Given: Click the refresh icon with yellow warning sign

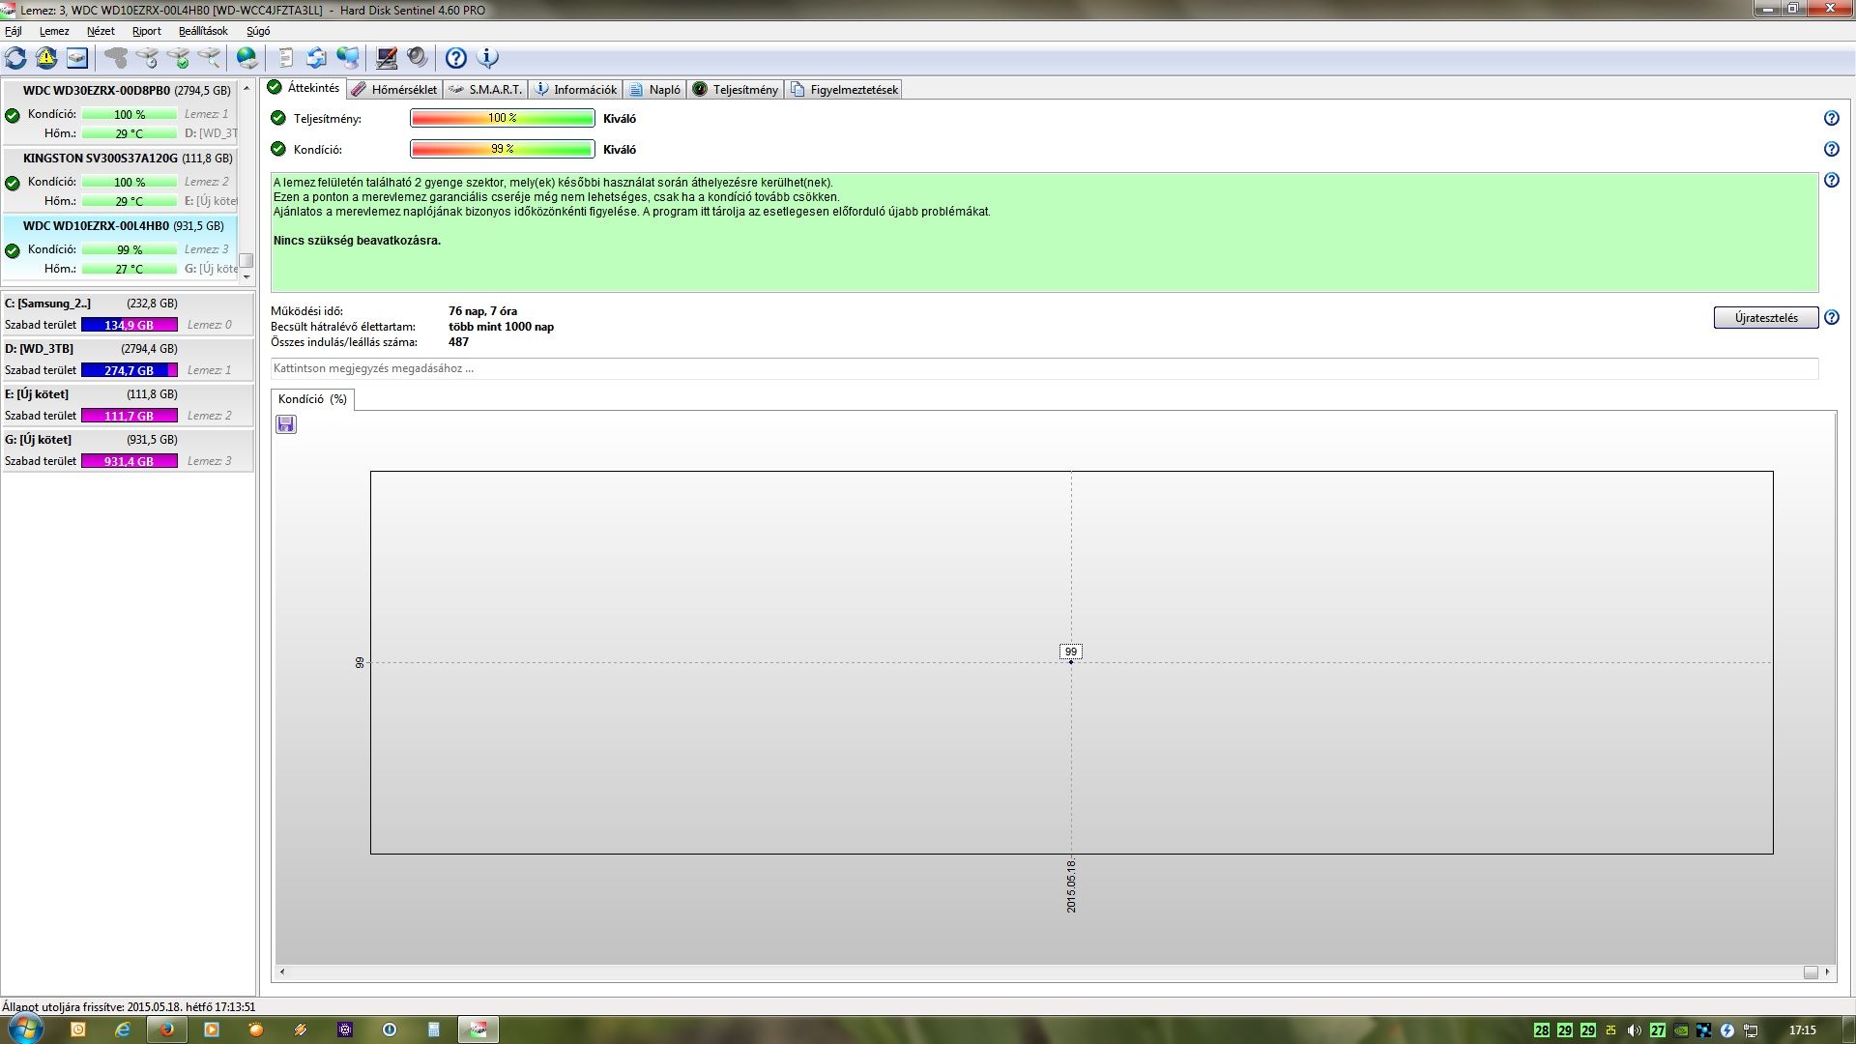Looking at the screenshot, I should pos(46,58).
